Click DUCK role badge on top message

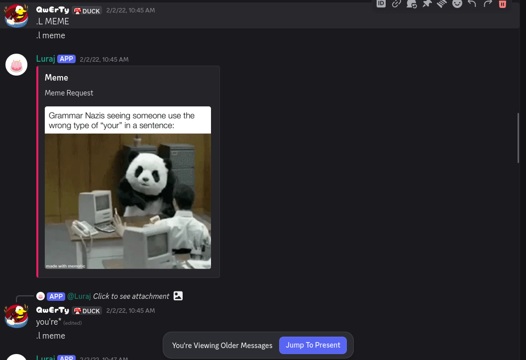click(x=87, y=11)
